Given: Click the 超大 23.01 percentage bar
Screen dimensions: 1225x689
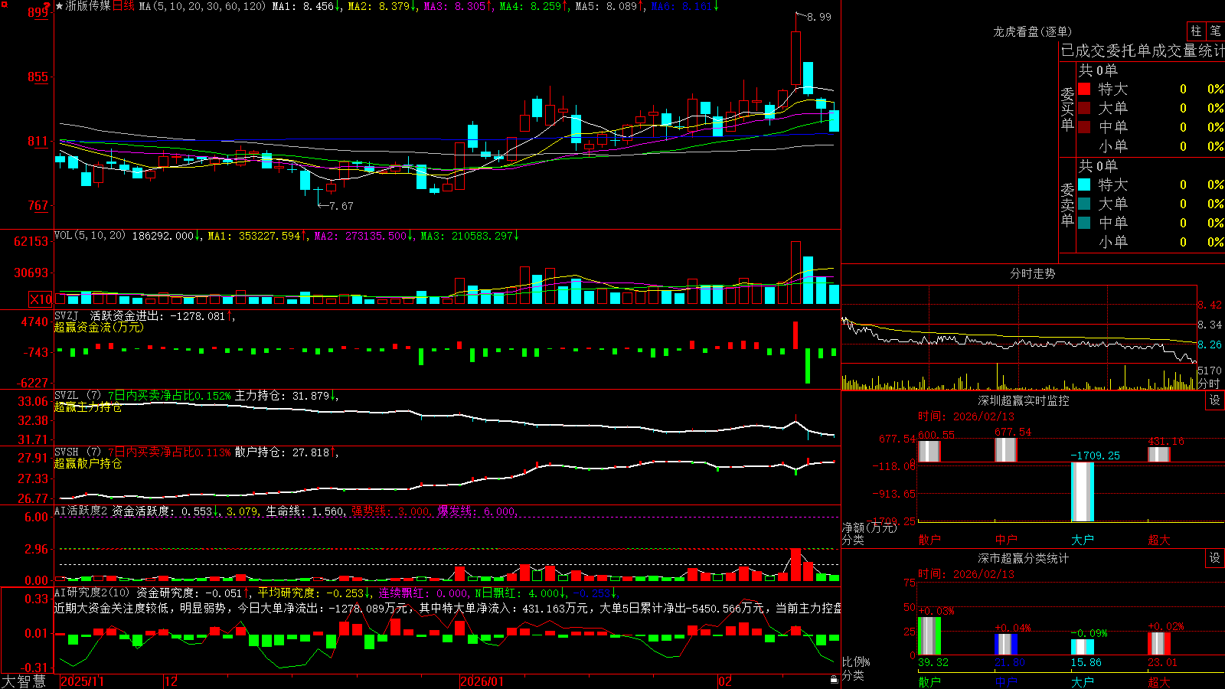Looking at the screenshot, I should 1159,643.
